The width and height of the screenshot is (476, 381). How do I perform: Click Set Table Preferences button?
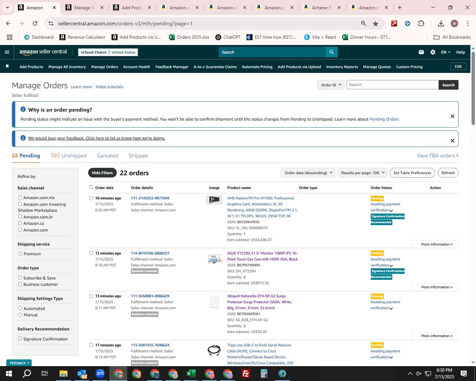click(412, 173)
